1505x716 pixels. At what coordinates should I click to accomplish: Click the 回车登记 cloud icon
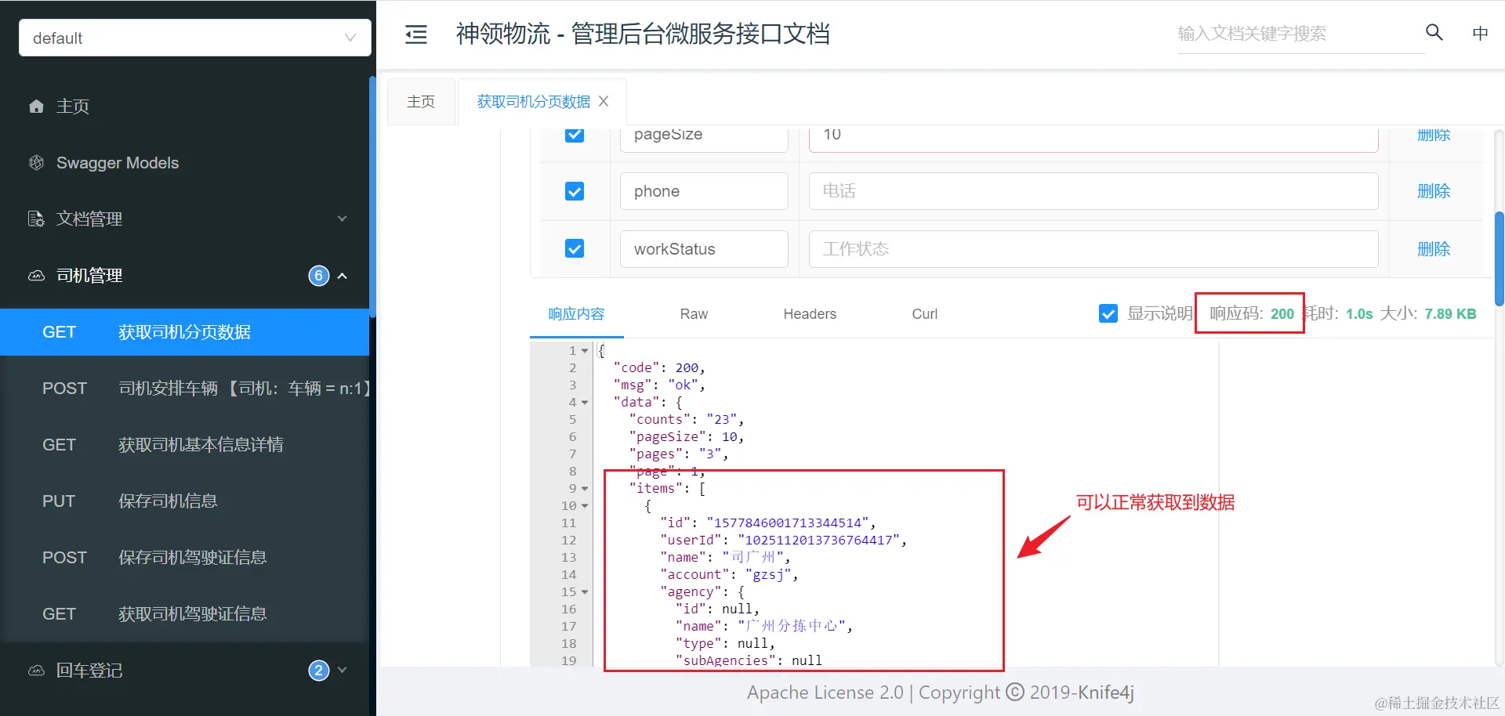[x=36, y=671]
